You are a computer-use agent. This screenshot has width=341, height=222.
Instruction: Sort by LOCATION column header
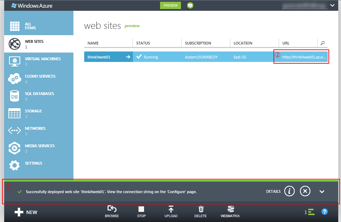[x=243, y=43]
